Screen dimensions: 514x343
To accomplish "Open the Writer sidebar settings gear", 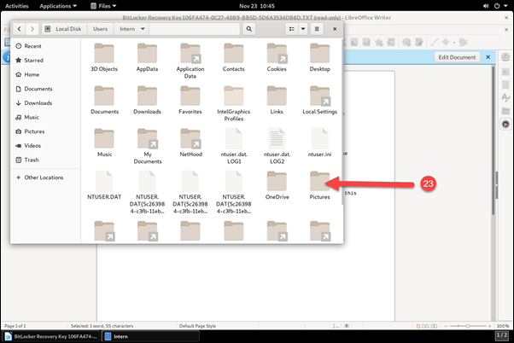I will [x=505, y=57].
